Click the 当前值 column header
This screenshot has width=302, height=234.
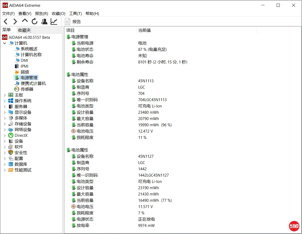tap(144, 30)
